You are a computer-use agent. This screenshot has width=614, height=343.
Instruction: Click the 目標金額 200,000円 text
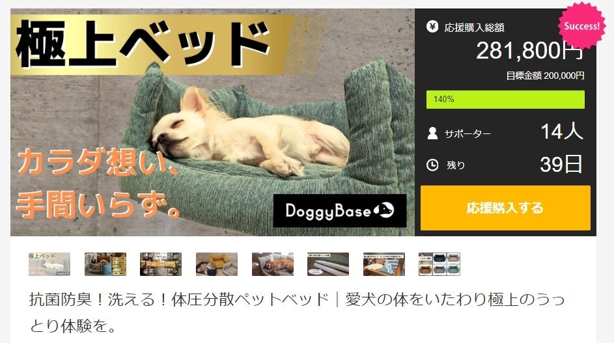point(545,75)
